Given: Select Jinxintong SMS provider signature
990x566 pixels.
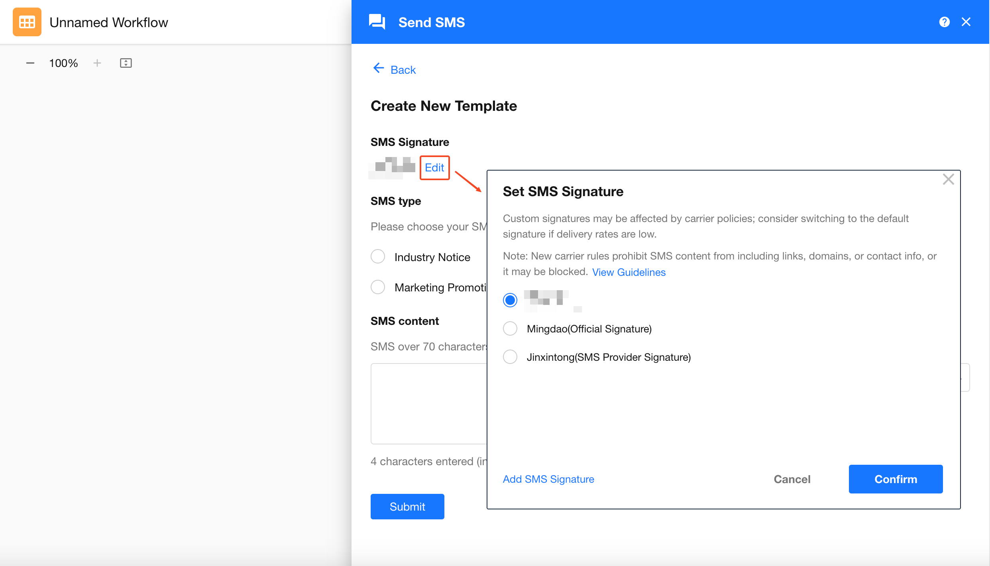Looking at the screenshot, I should click(x=510, y=357).
